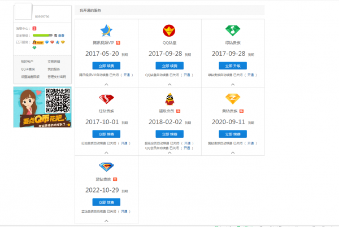Click the 2017-05-20 expiry date
339x227 pixels.
pyautogui.click(x=102, y=54)
